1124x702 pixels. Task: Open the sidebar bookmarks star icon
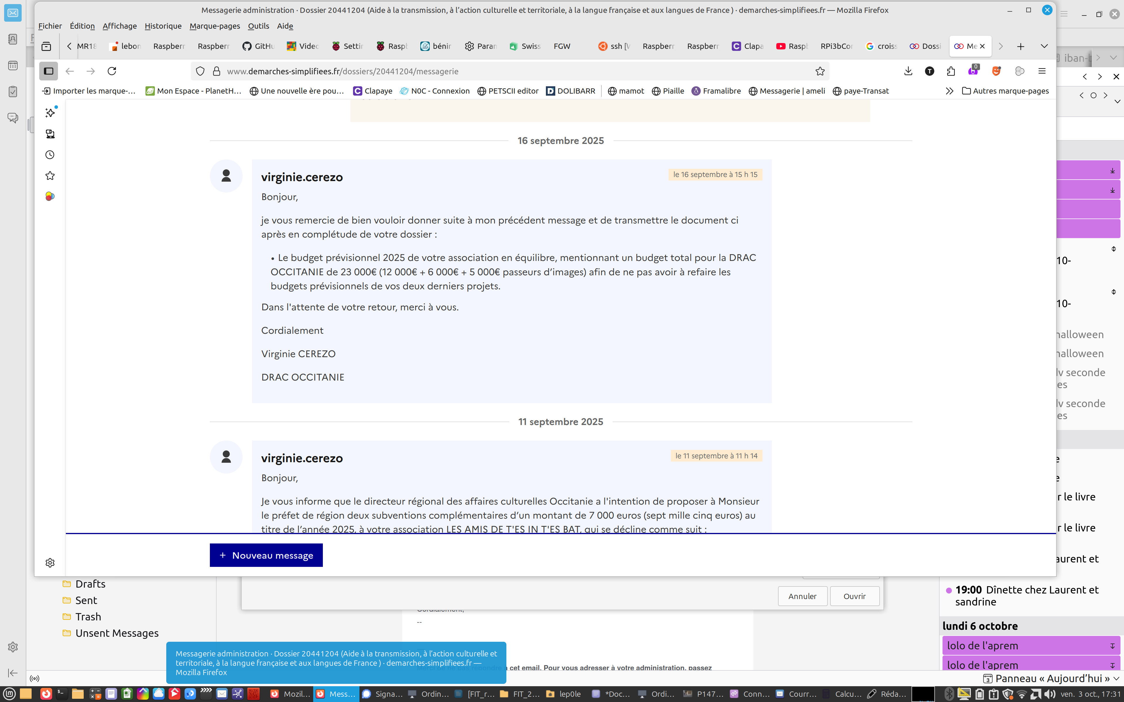pyautogui.click(x=50, y=175)
